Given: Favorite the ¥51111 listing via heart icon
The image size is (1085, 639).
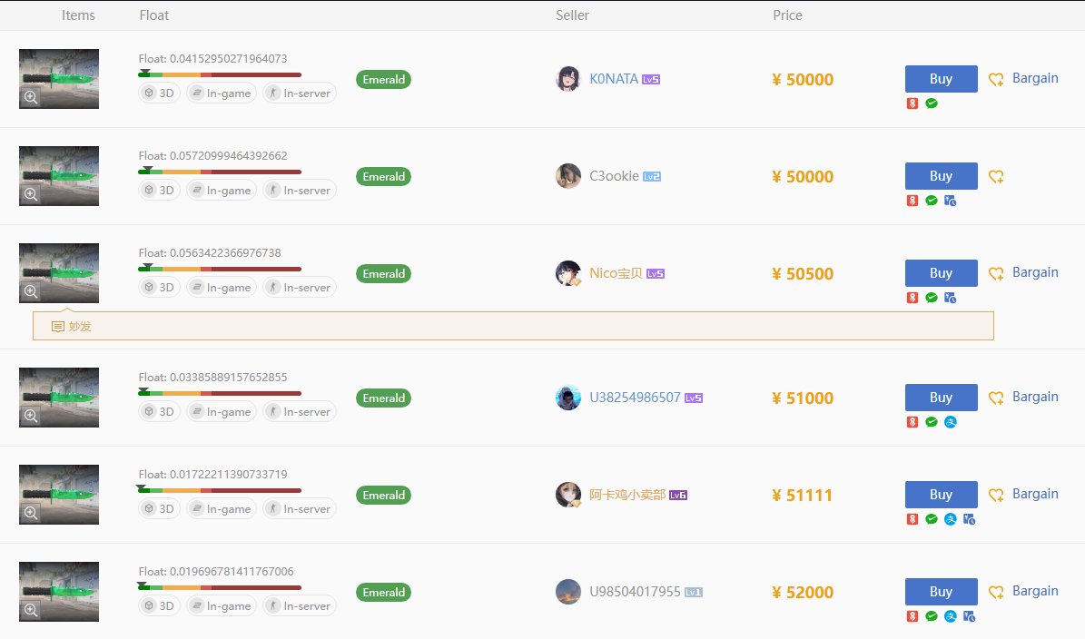Looking at the screenshot, I should coord(996,496).
